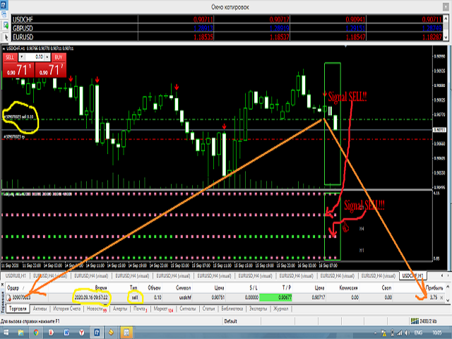The width and height of the screenshot is (452, 339).
Task: Open the Библиотека tab
Action: click(232, 309)
